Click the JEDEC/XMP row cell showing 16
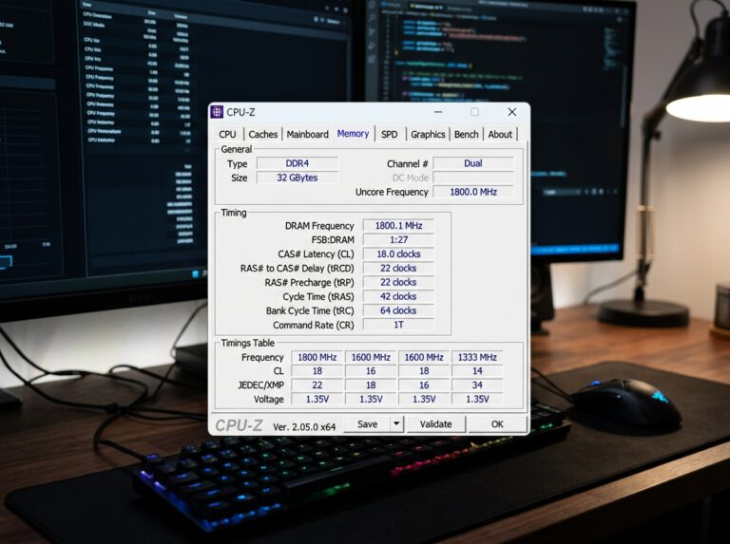The height and width of the screenshot is (544, 730). [x=424, y=385]
